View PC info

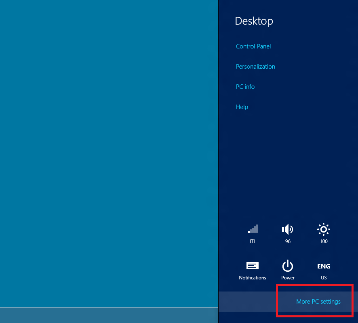pyautogui.click(x=245, y=86)
